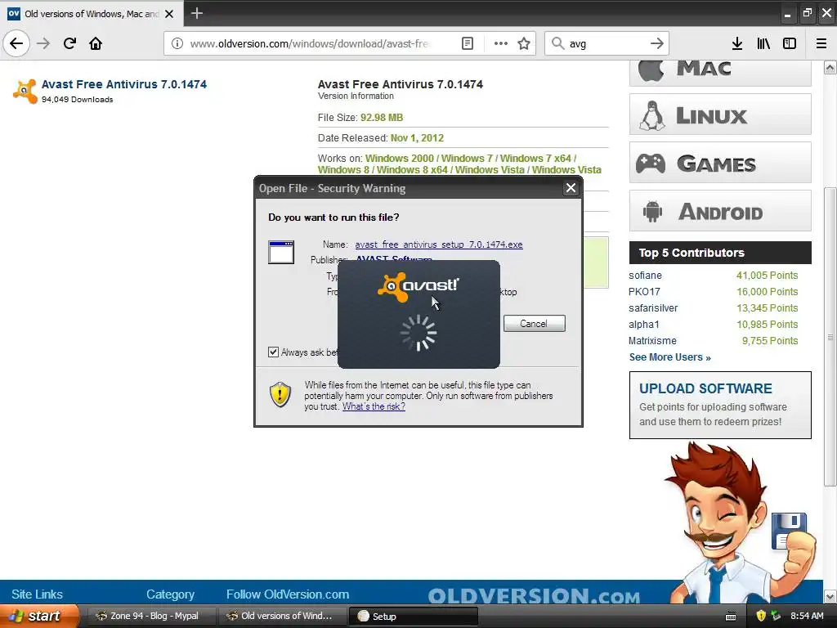Reload the current page
Screen dimensions: 837x628
pos(69,43)
